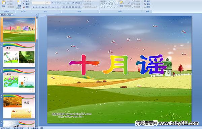The image size is (202, 129).
Task: Click the Convert to SmartArt button
Action: (x=91, y=7)
